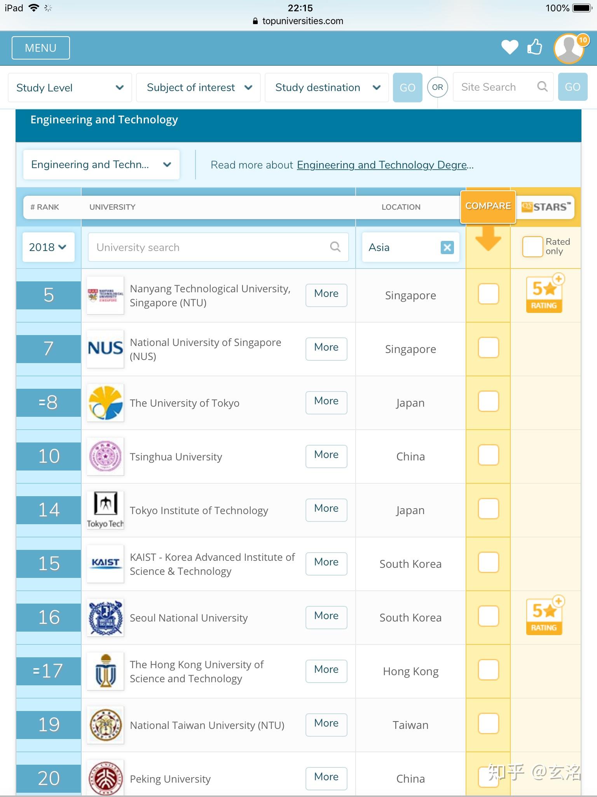Click More for KAIST
The width and height of the screenshot is (597, 797).
click(x=326, y=564)
